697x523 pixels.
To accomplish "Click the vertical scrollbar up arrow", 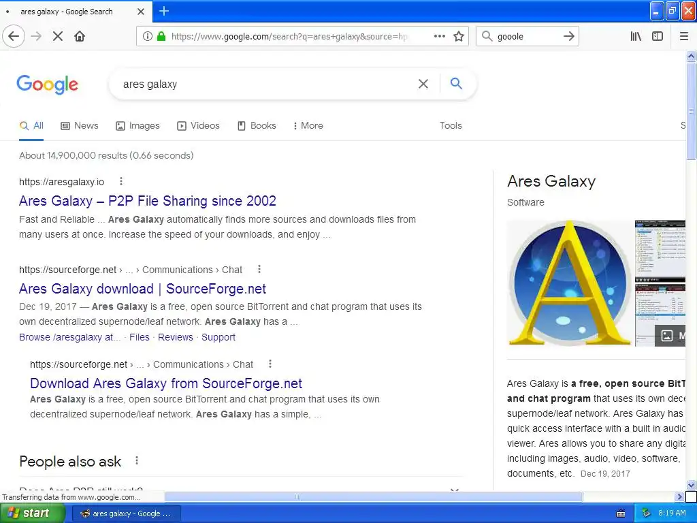I will pyautogui.click(x=691, y=56).
